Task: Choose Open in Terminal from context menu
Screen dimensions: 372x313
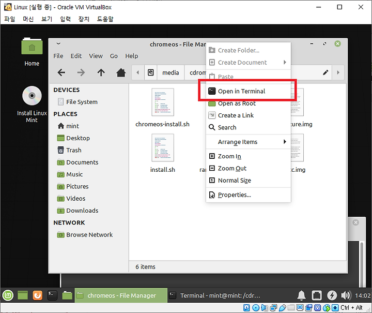Action: (x=249, y=91)
